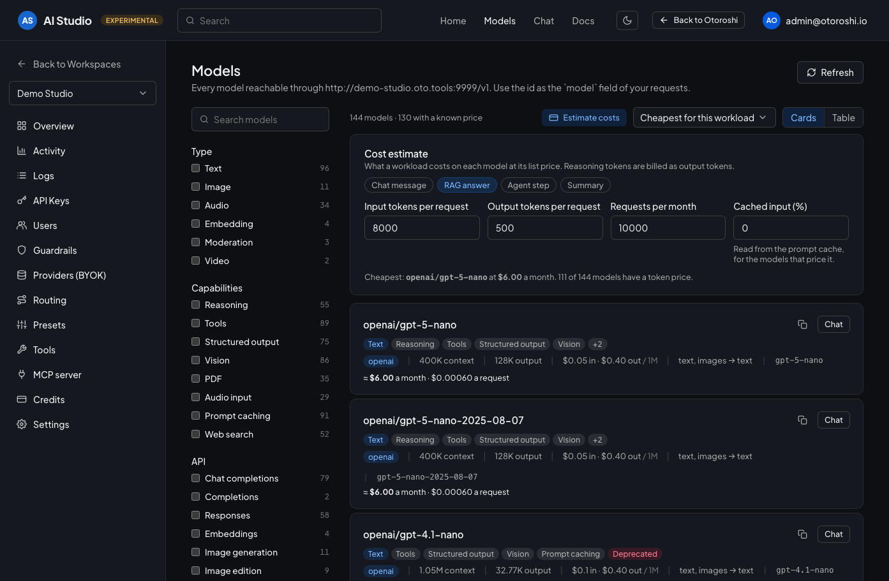Open the Demo Studio workspace dropdown
Viewport: 889px width, 581px height.
point(83,93)
